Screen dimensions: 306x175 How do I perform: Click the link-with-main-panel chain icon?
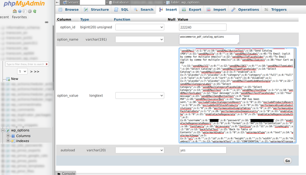coord(46,22)
